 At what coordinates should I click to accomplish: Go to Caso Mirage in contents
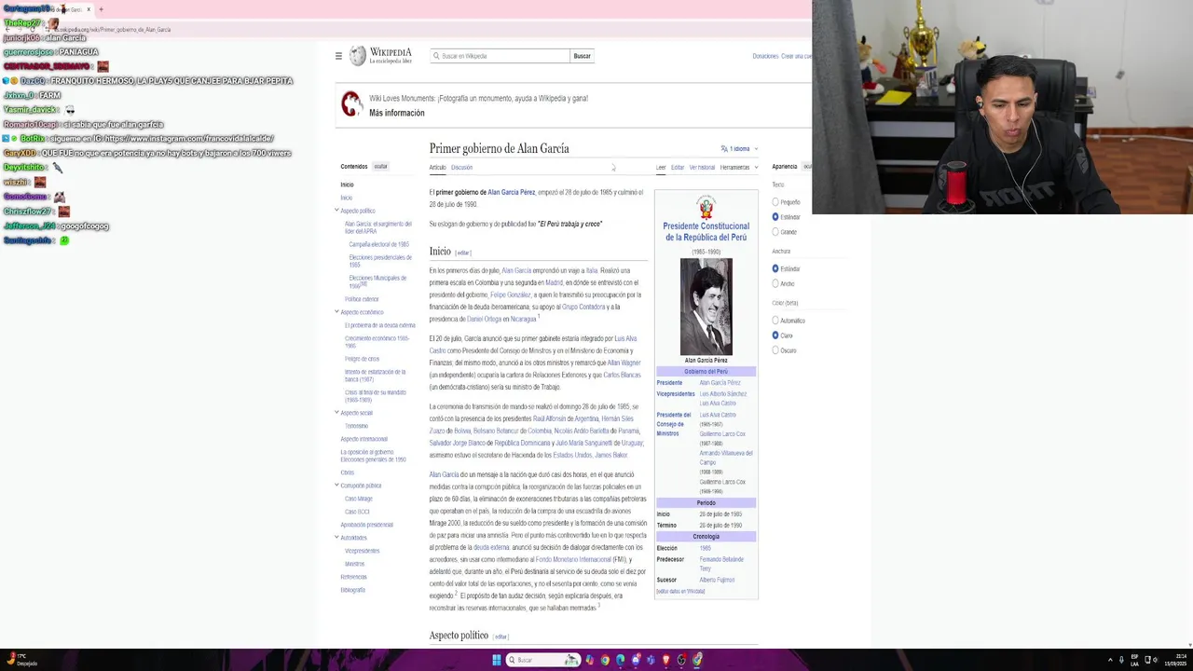pyautogui.click(x=358, y=499)
